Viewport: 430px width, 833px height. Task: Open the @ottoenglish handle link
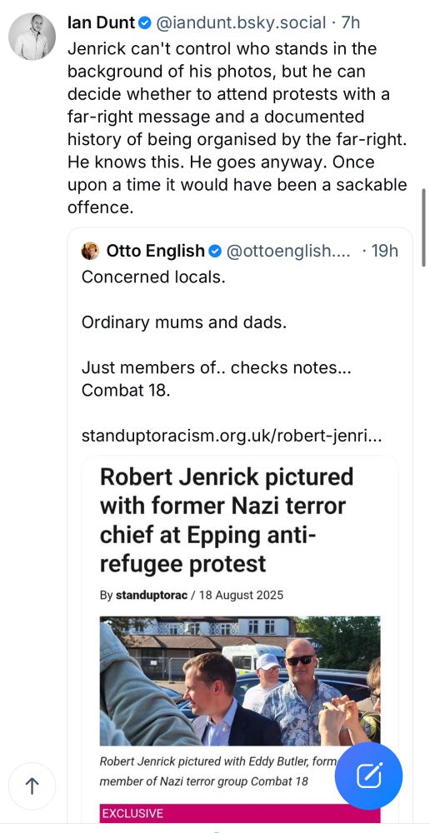coord(288,251)
